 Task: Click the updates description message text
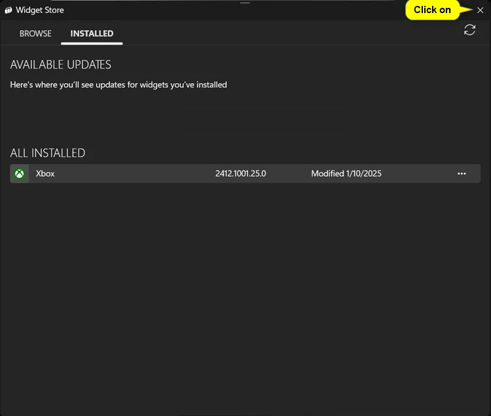(x=118, y=85)
